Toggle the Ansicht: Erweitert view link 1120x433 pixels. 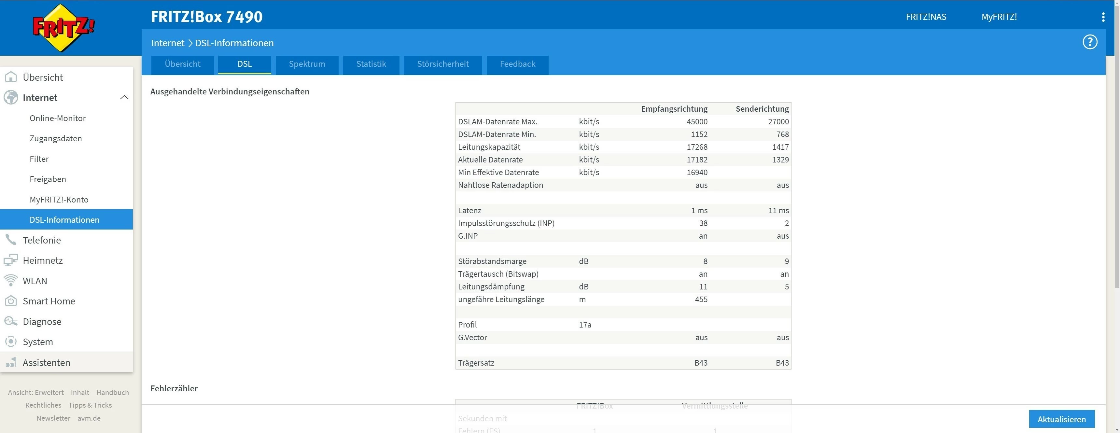[36, 392]
